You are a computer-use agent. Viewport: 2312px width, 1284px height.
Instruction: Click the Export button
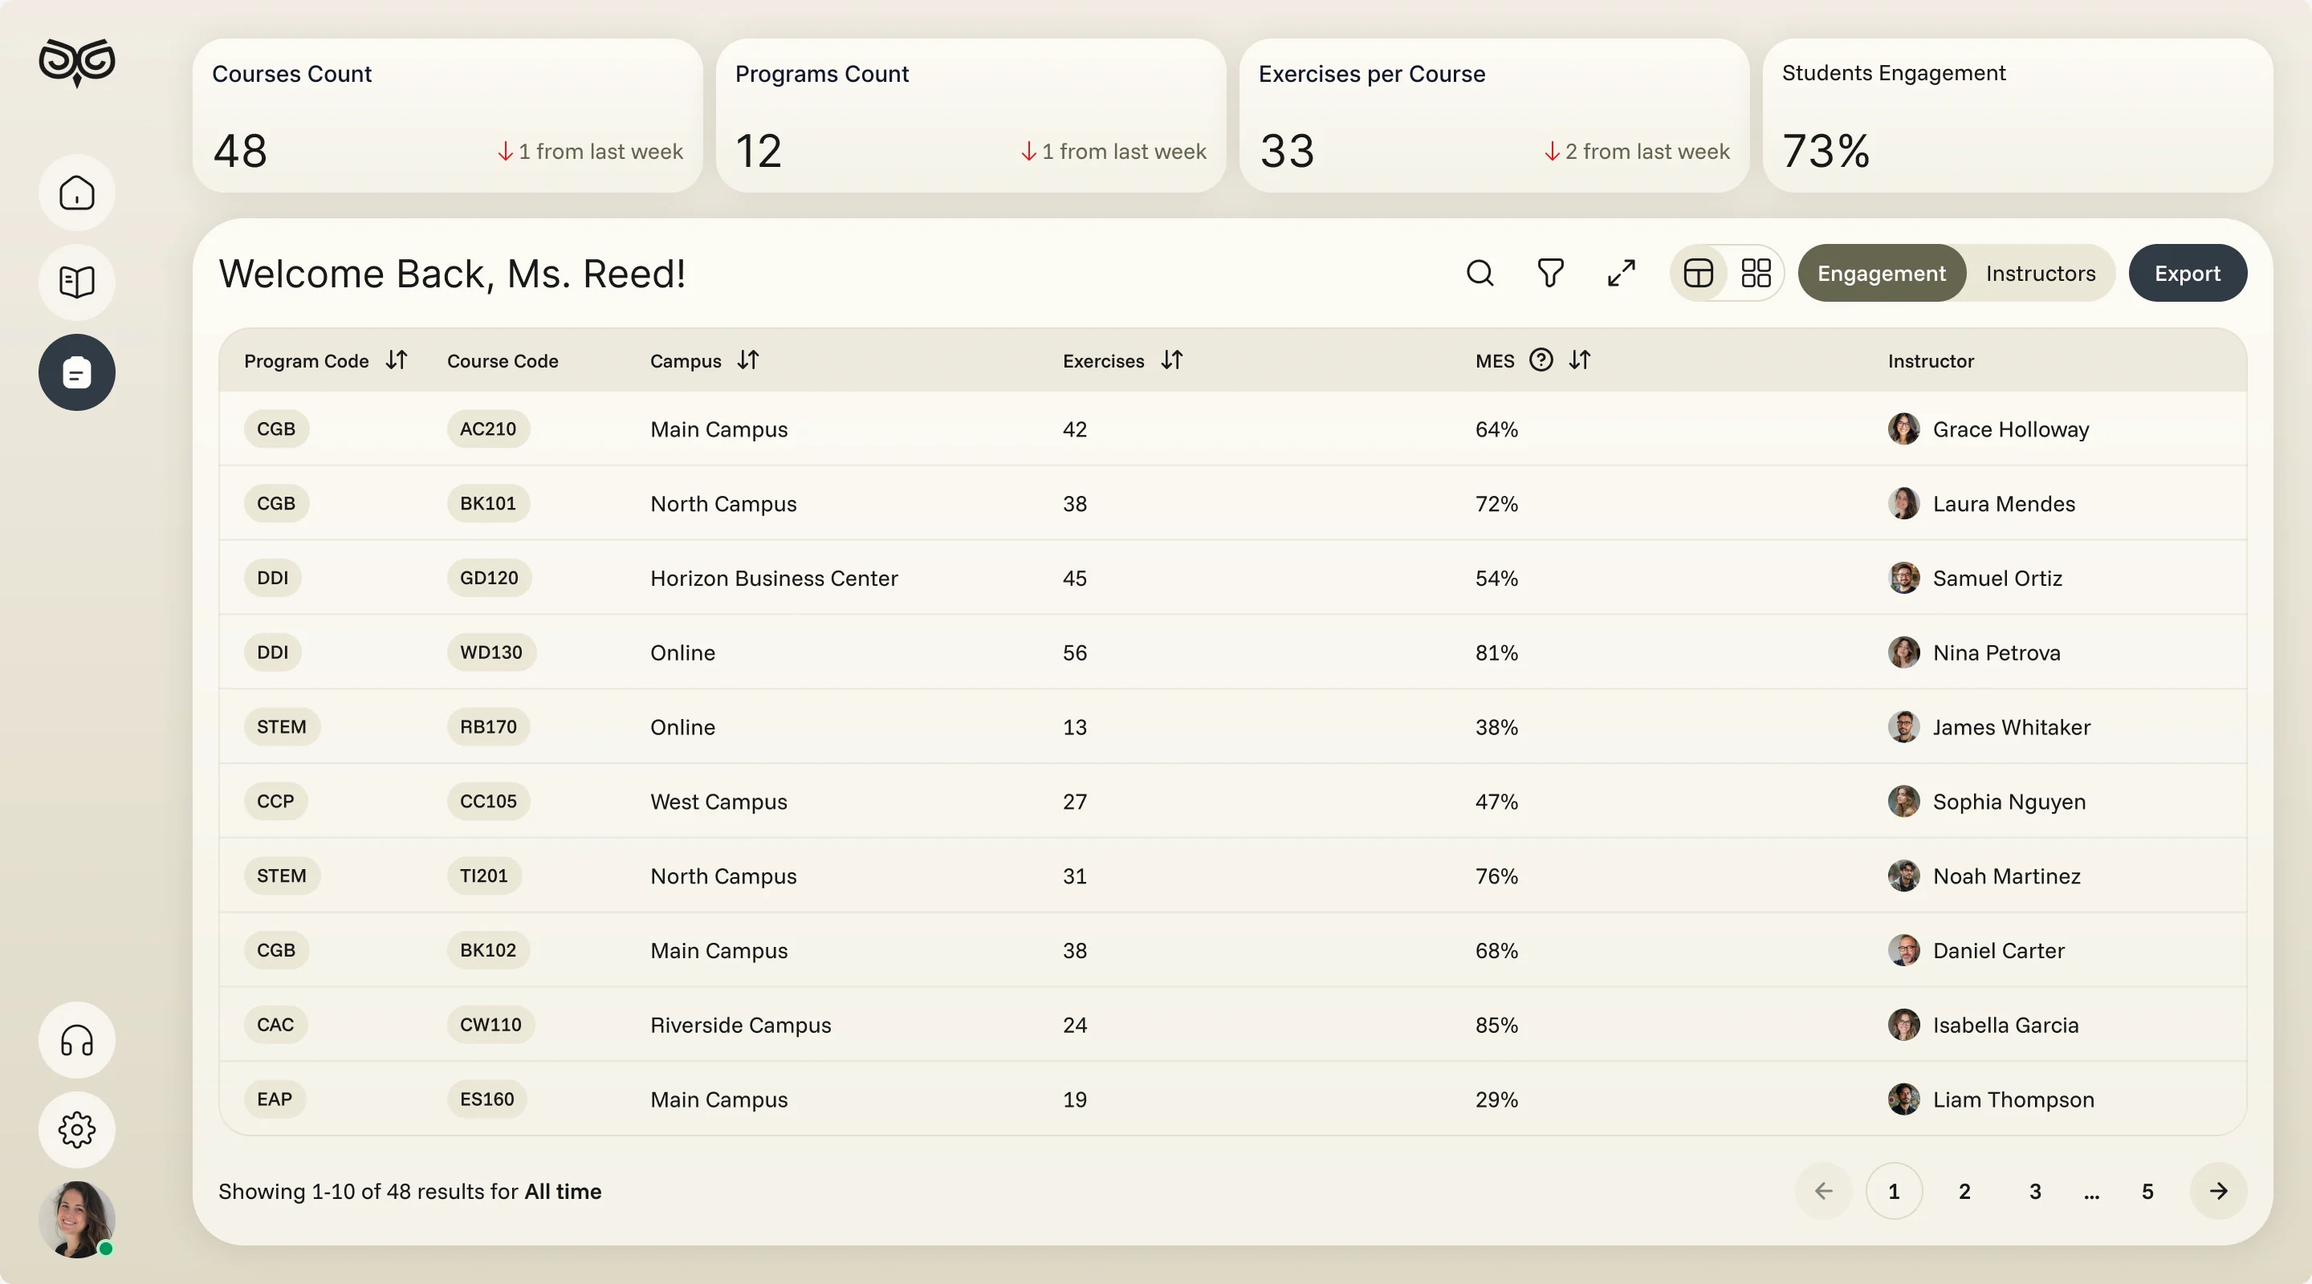(2188, 273)
